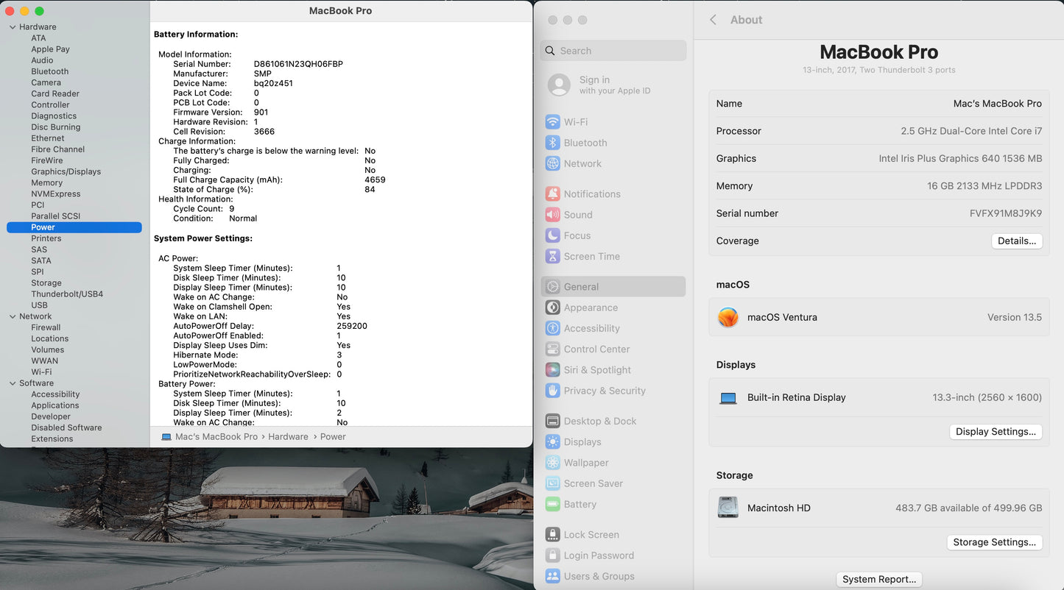Select Thunderbolt/USB4 in the sidebar
The width and height of the screenshot is (1064, 590).
(x=67, y=294)
